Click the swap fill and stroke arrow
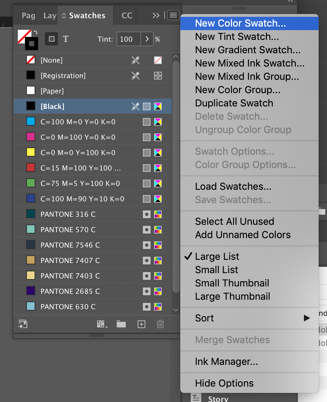327x402 pixels. point(36,32)
